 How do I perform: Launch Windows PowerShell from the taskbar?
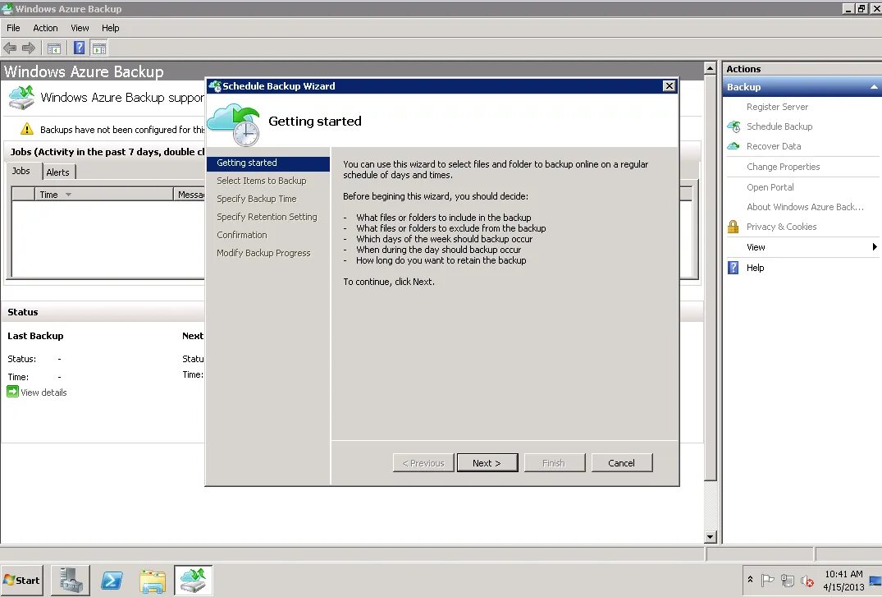tap(112, 580)
